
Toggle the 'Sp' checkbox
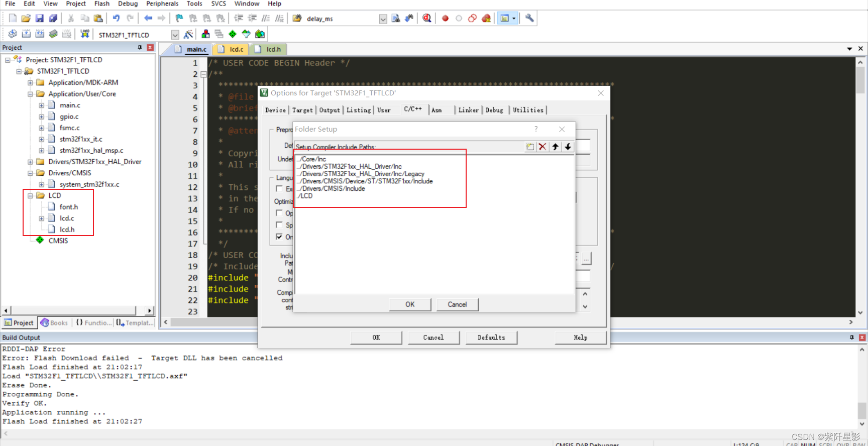[x=279, y=225]
